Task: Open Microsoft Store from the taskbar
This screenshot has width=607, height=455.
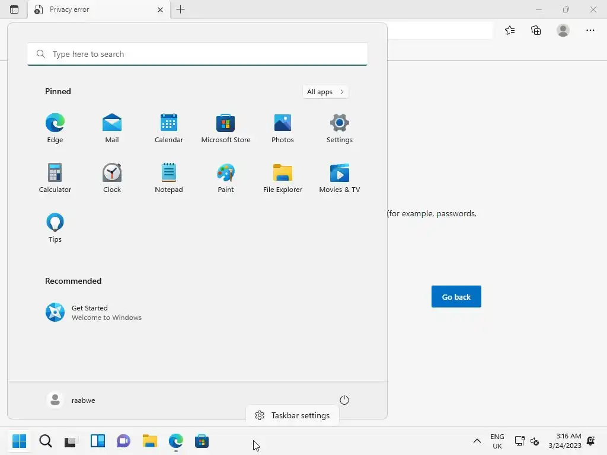Action: pyautogui.click(x=202, y=441)
